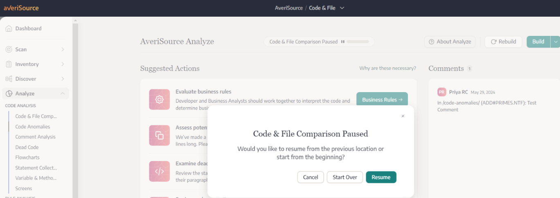Click the Analyze pie chart icon
Viewport: 560px width, 198px height.
(9, 93)
